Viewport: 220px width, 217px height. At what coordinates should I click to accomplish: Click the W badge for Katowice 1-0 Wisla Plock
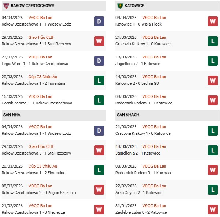[213, 21]
